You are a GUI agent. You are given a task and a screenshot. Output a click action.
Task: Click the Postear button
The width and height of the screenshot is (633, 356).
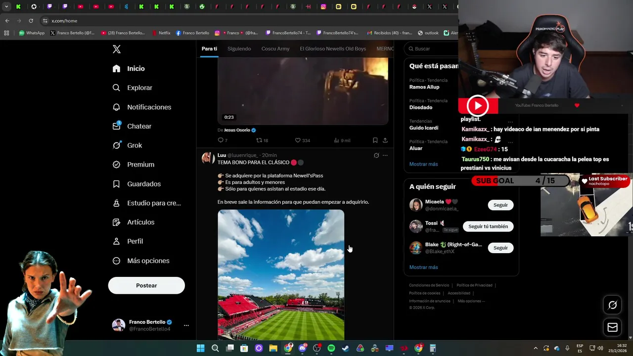tap(146, 285)
